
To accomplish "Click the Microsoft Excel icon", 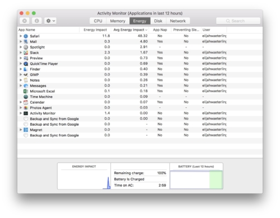I will point(26,91).
